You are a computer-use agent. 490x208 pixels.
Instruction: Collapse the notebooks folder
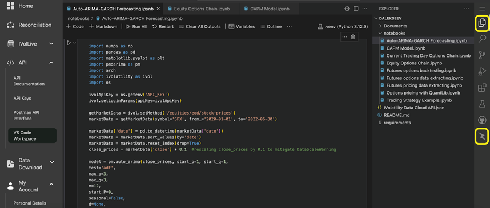[x=392, y=34]
